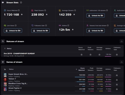This screenshot has width=125, height=95.
Task: Download Games of stream data
Action: 122,62
